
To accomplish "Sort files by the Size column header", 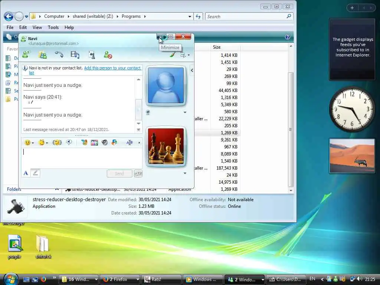I will point(225,47).
